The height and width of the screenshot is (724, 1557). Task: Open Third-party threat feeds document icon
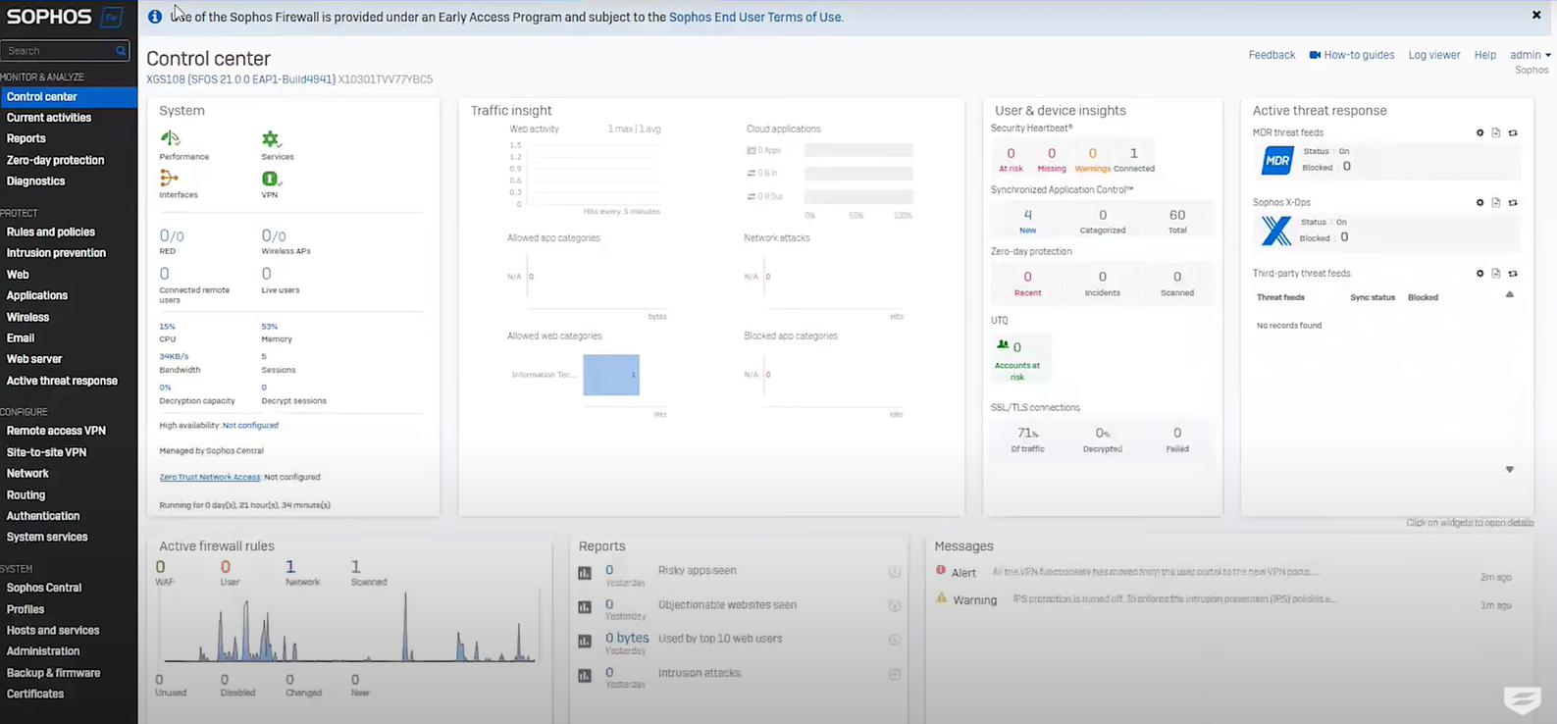click(x=1496, y=274)
